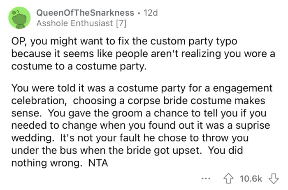Open QueenOfTheSnarkness user profile
The image size is (288, 190).
pos(85,13)
